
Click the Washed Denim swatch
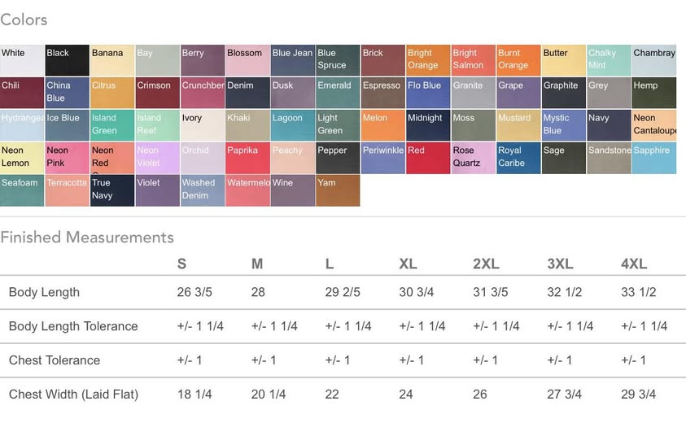coord(202,190)
